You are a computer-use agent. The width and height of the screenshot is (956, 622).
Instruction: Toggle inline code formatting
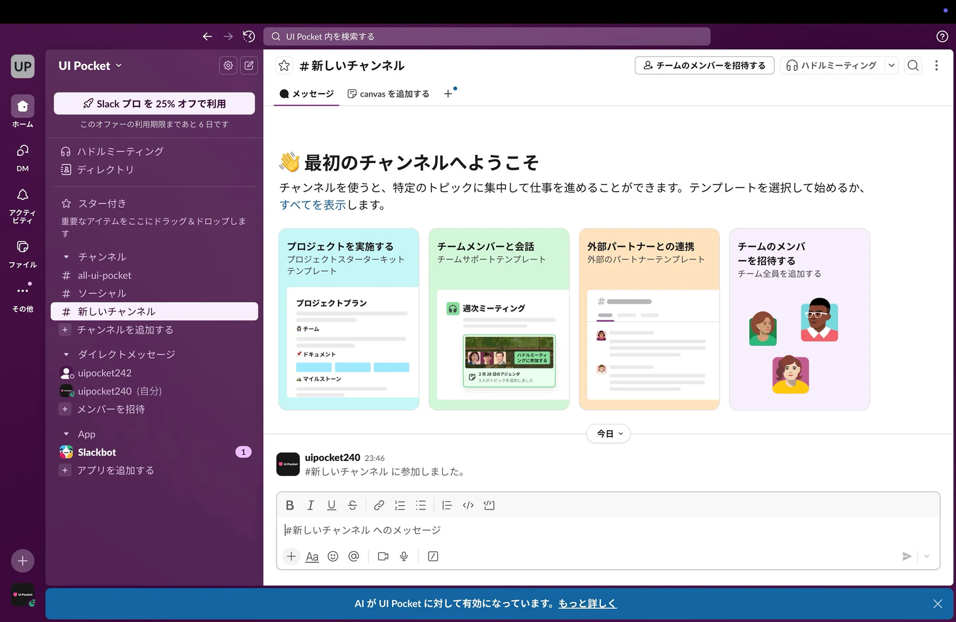tap(468, 505)
